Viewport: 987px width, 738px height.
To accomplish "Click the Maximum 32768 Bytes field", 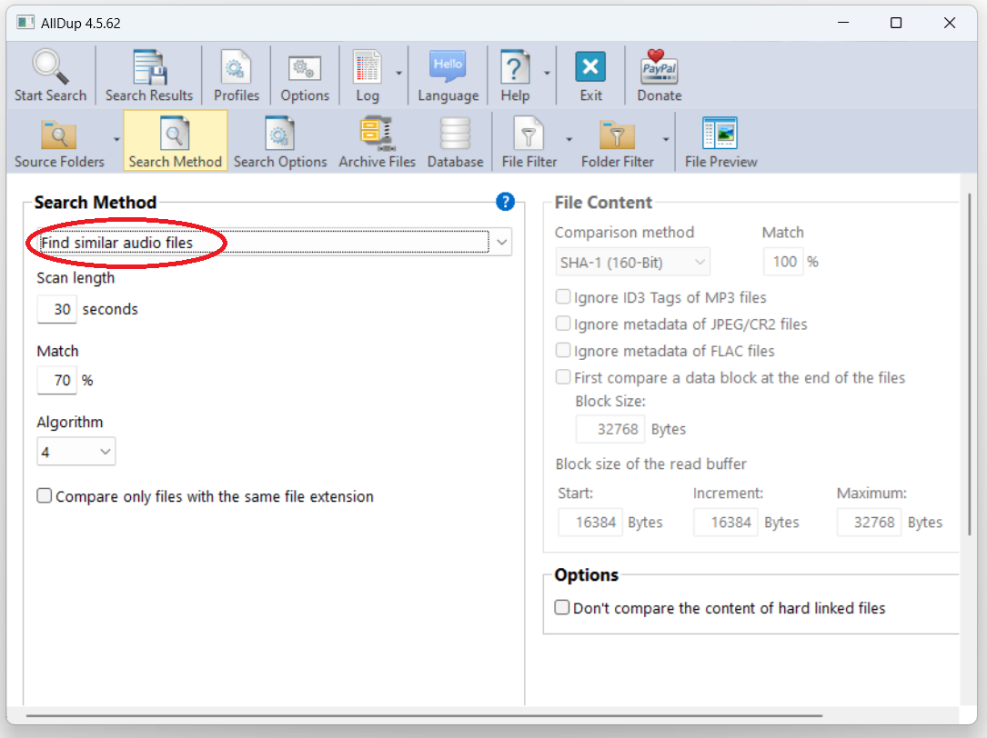I will tap(870, 523).
